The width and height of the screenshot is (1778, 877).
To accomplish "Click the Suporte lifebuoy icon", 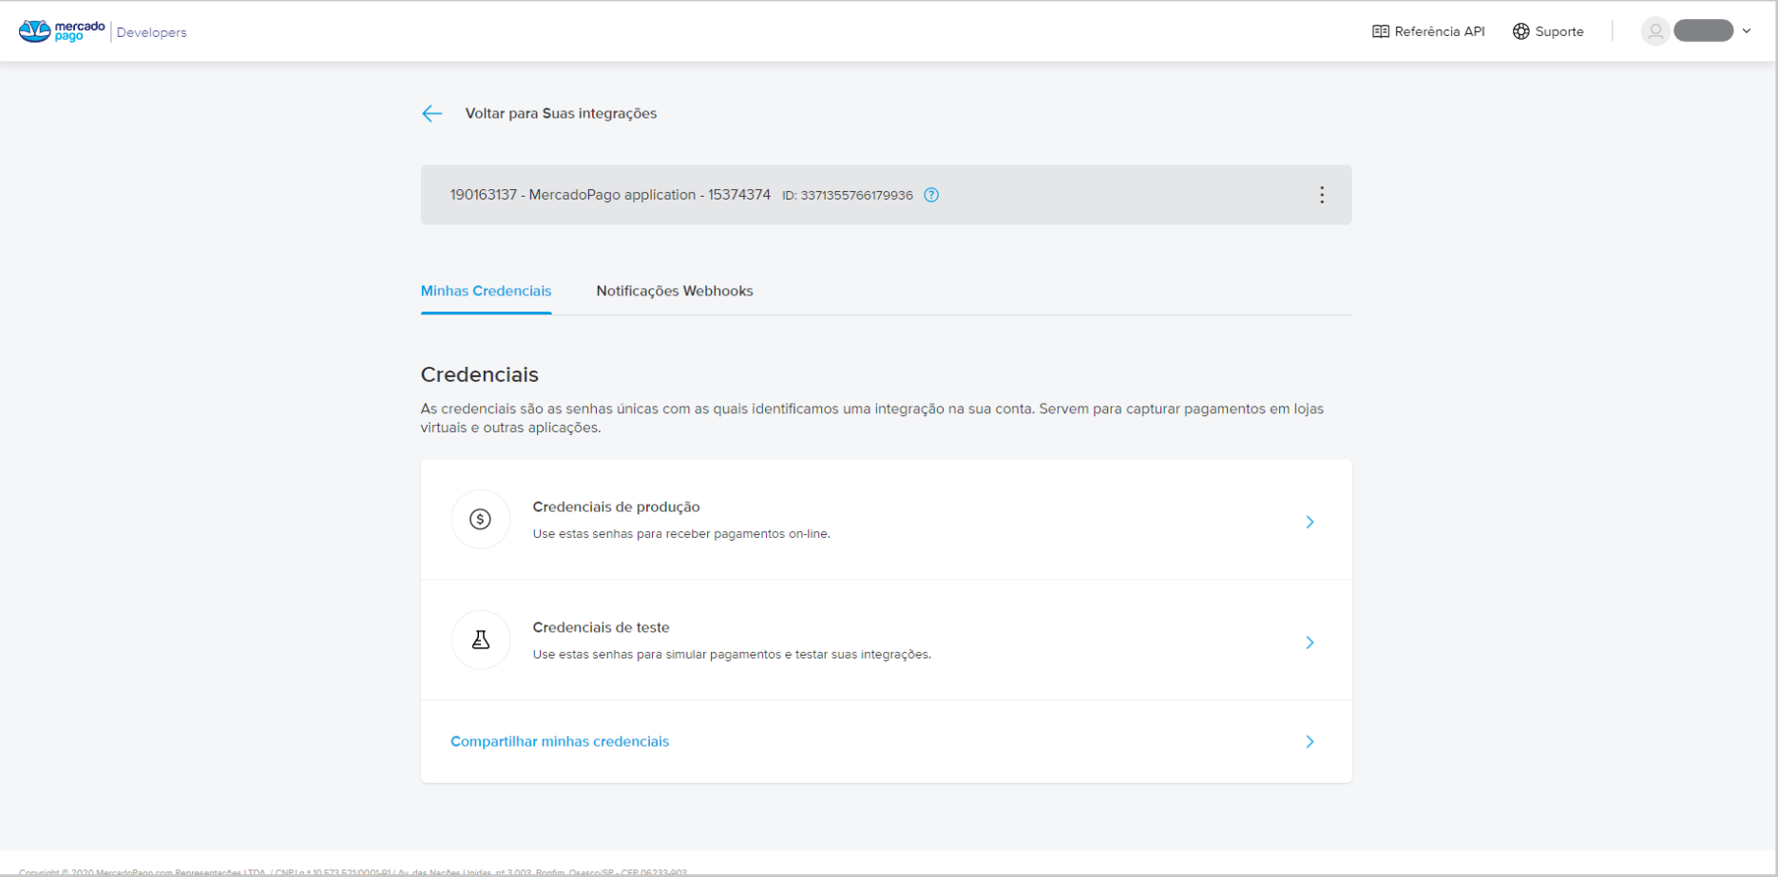I will (x=1521, y=31).
